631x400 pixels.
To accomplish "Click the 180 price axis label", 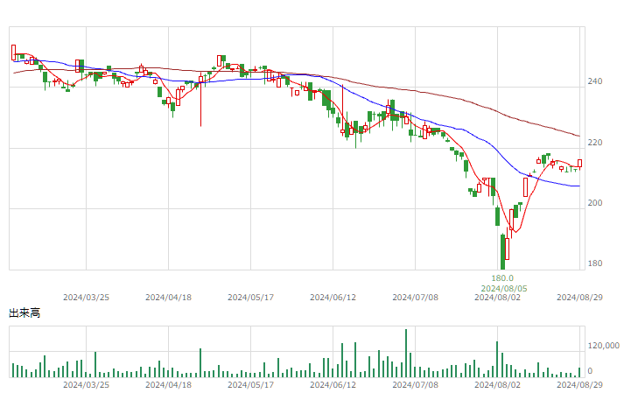I will pos(595,263).
